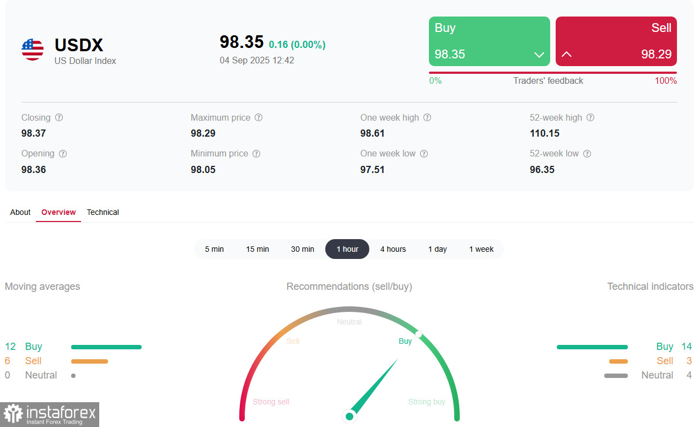
Task: Click the gauge needle pivot circle
Action: click(349, 417)
